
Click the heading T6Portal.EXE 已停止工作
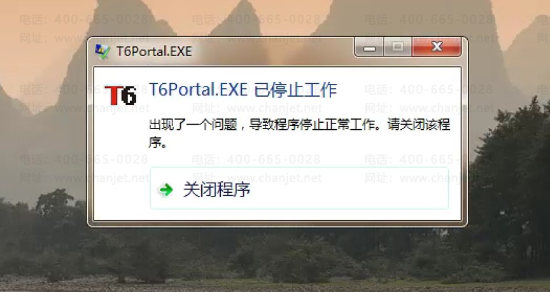coord(243,90)
